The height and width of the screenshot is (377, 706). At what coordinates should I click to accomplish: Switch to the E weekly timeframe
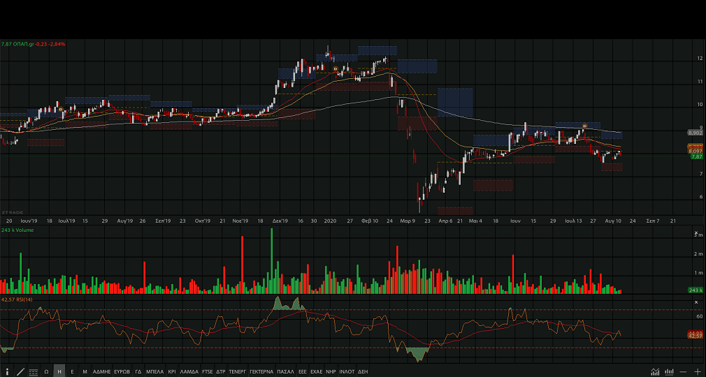[72, 371]
